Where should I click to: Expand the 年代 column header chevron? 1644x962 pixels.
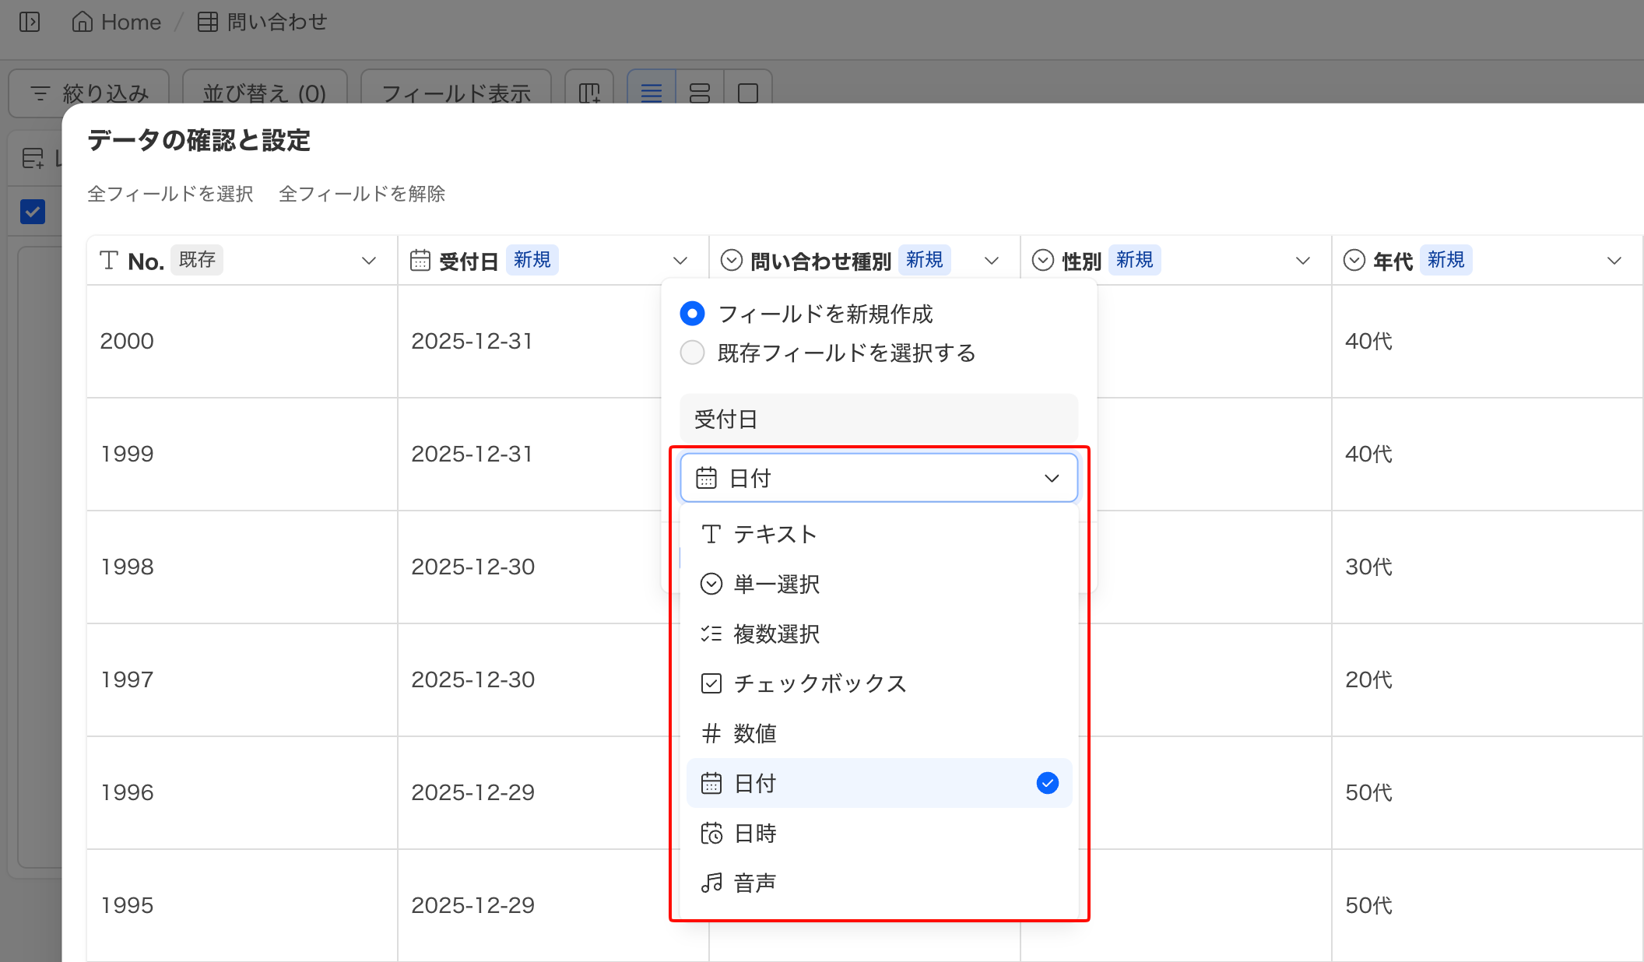point(1614,261)
